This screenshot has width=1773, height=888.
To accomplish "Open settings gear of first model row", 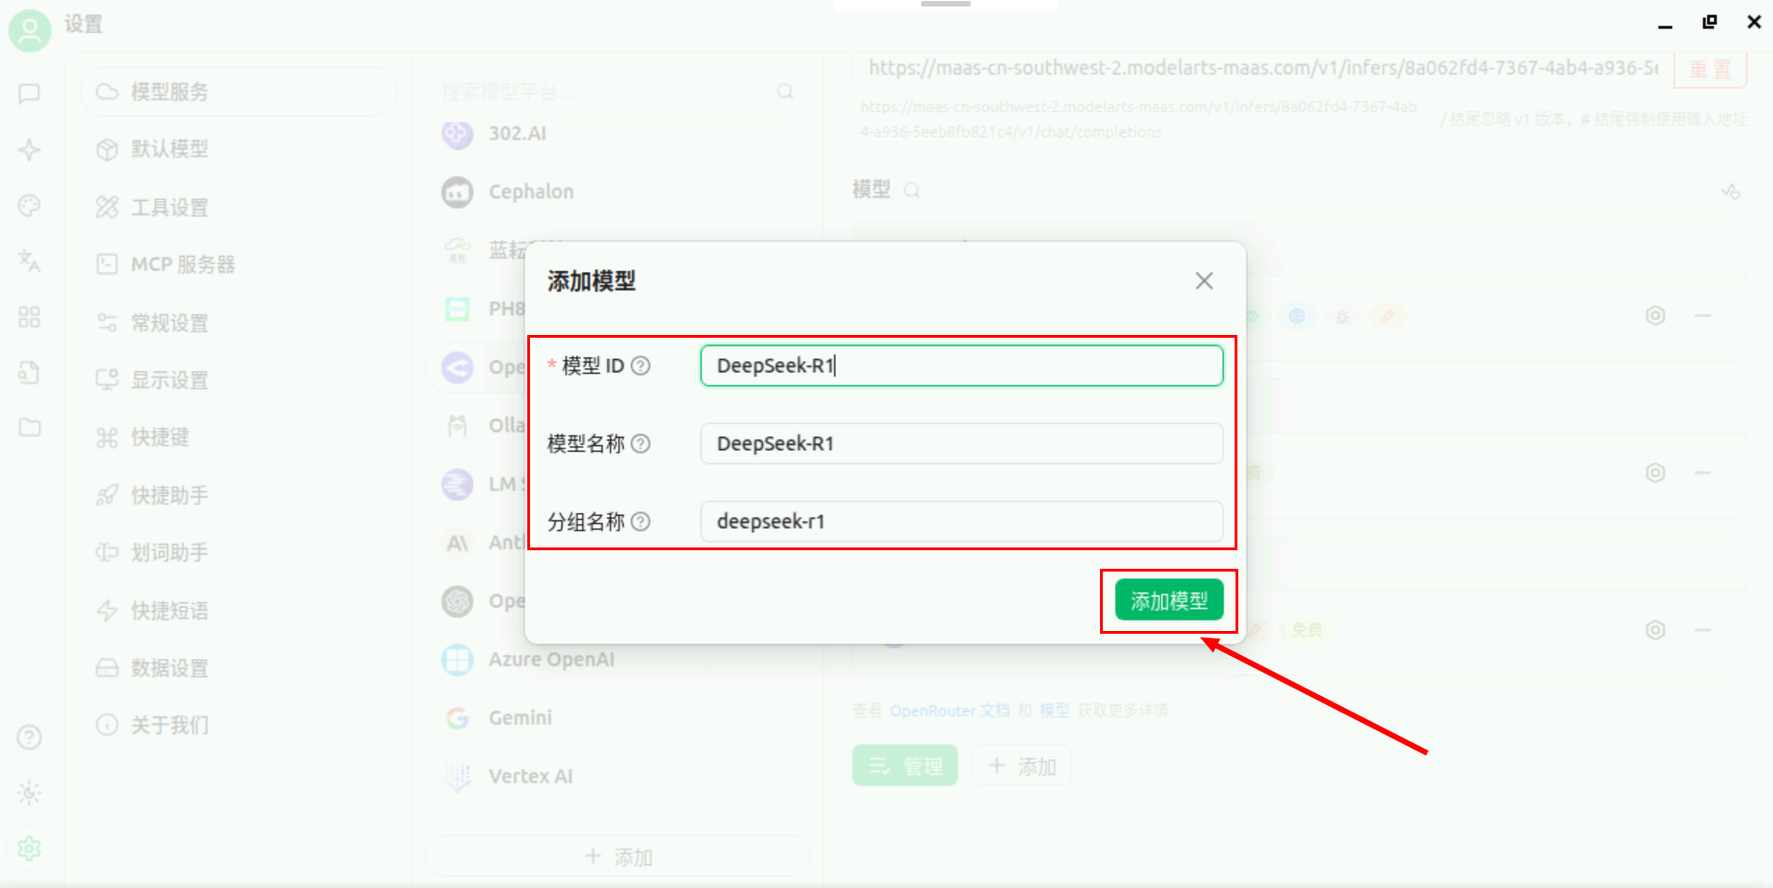I will [x=1655, y=315].
